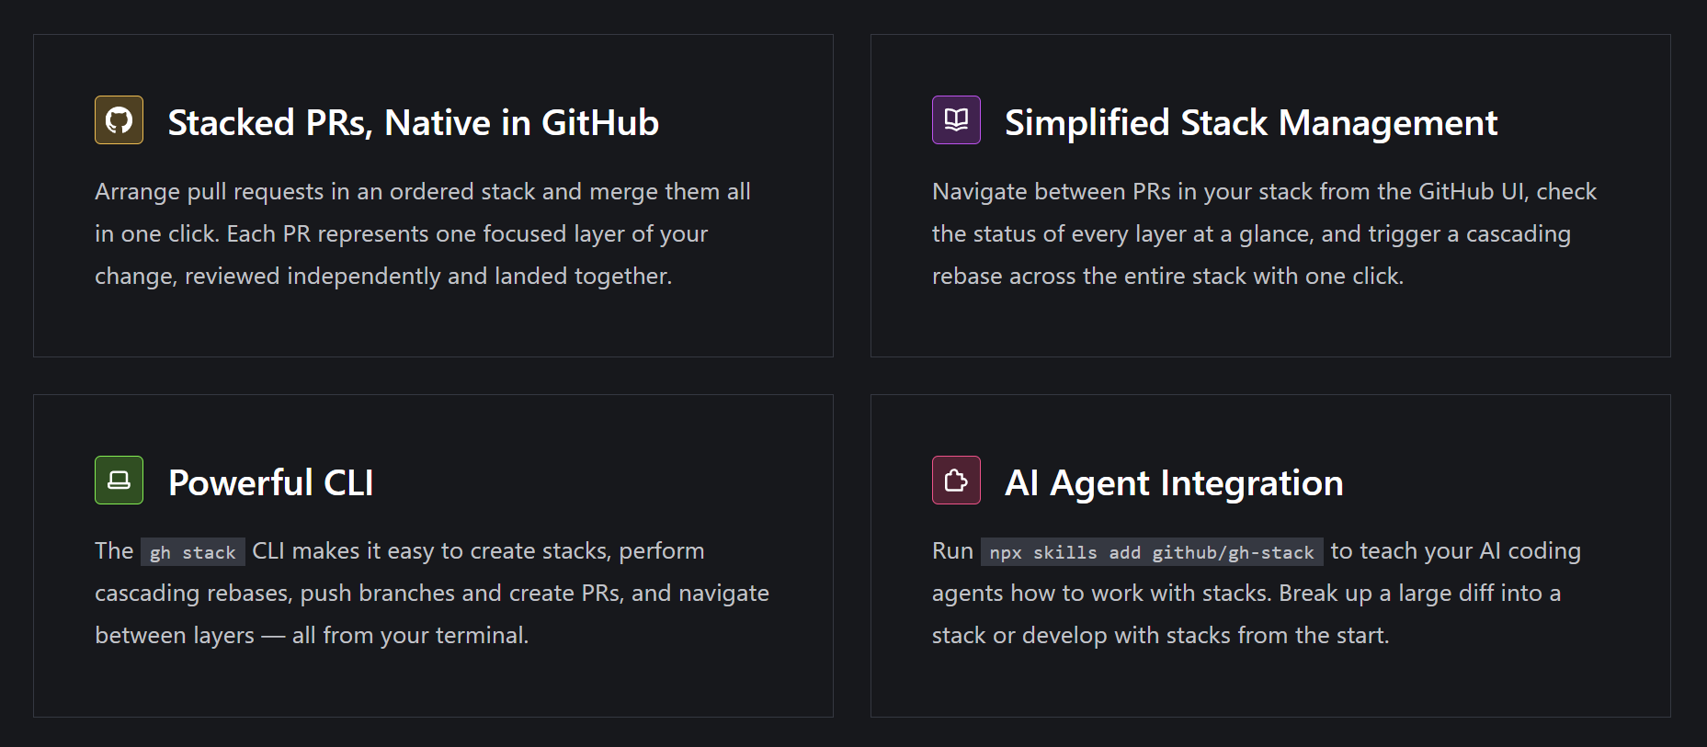Screen dimensions: 1707x747
Task: Open the 'AI Agent Integration' heading
Action: [x=1173, y=483]
